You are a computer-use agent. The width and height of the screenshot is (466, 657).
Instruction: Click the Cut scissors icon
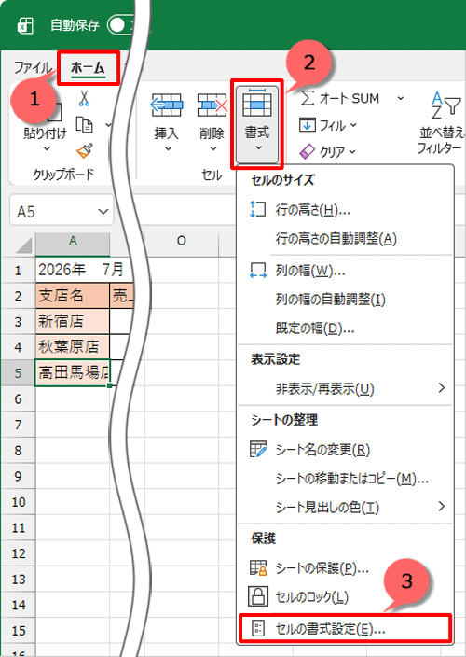pyautogui.click(x=84, y=98)
